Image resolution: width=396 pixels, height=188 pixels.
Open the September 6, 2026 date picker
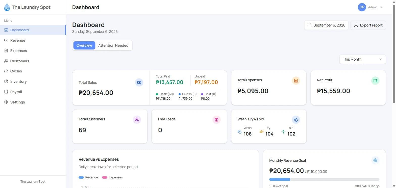pyautogui.click(x=326, y=25)
